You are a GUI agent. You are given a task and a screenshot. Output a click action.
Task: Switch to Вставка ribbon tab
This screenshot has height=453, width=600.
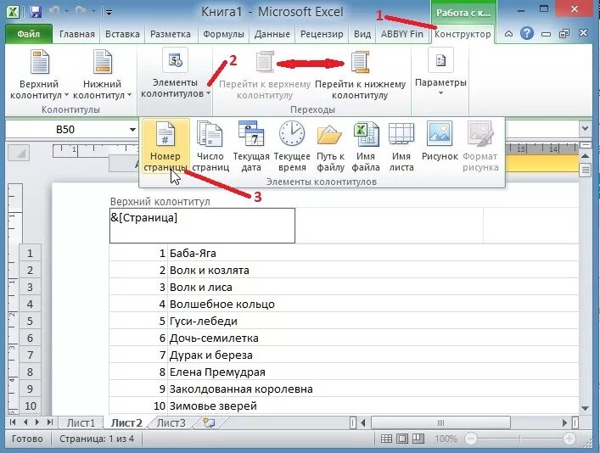122,34
